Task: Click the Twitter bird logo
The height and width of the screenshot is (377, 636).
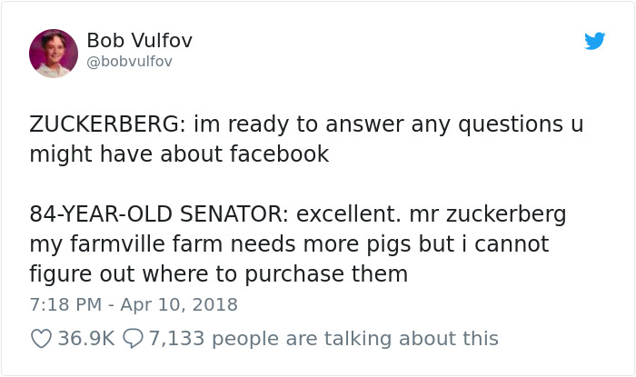Action: pos(594,41)
